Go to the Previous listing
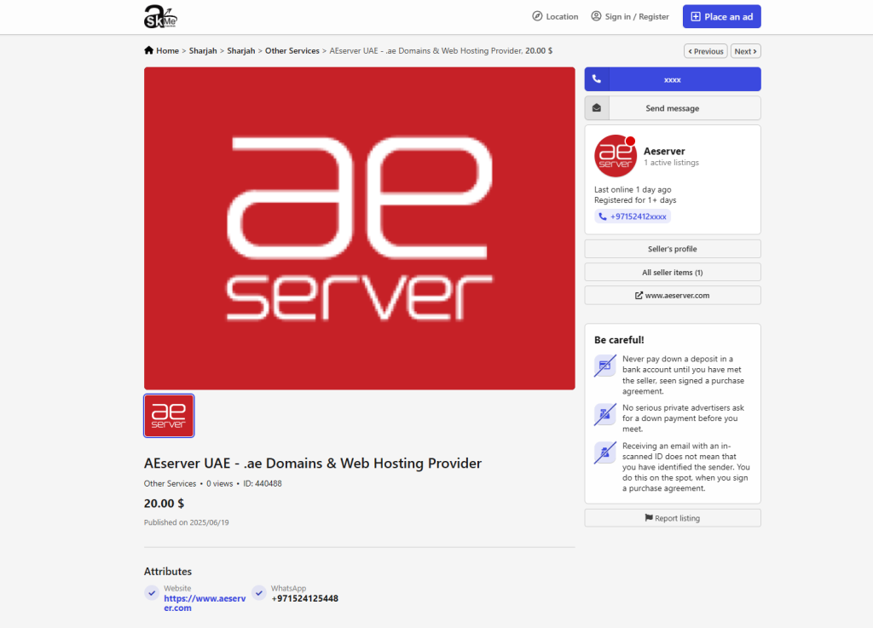 pos(706,51)
